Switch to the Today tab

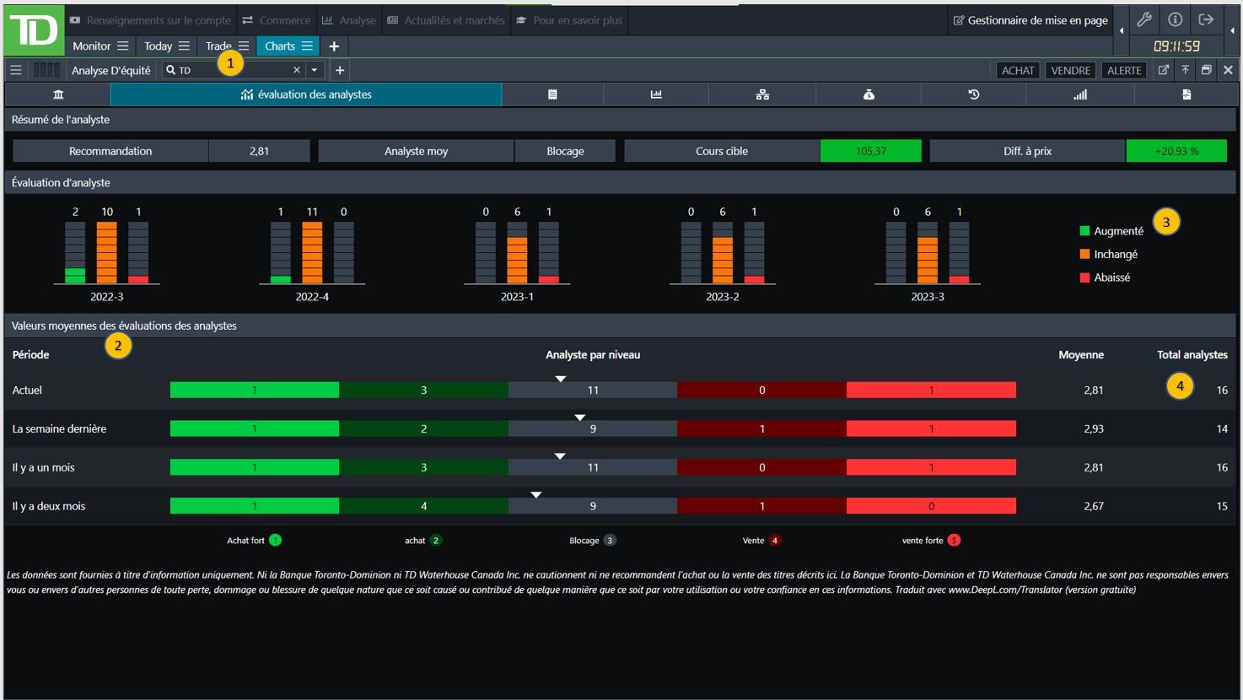pyautogui.click(x=158, y=46)
